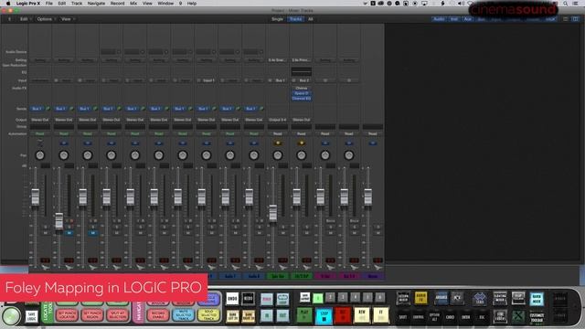
Task: Click the green X toolbar icon
Action: (x=518, y=317)
